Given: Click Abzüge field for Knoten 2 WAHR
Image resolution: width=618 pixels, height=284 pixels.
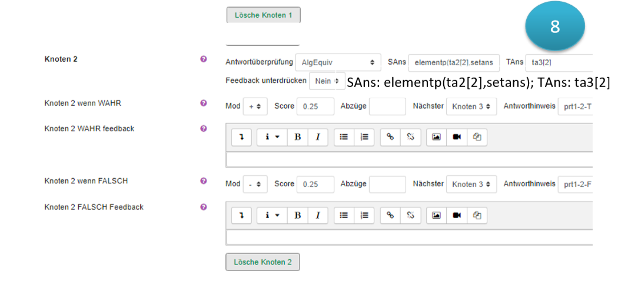Looking at the screenshot, I should tap(387, 106).
